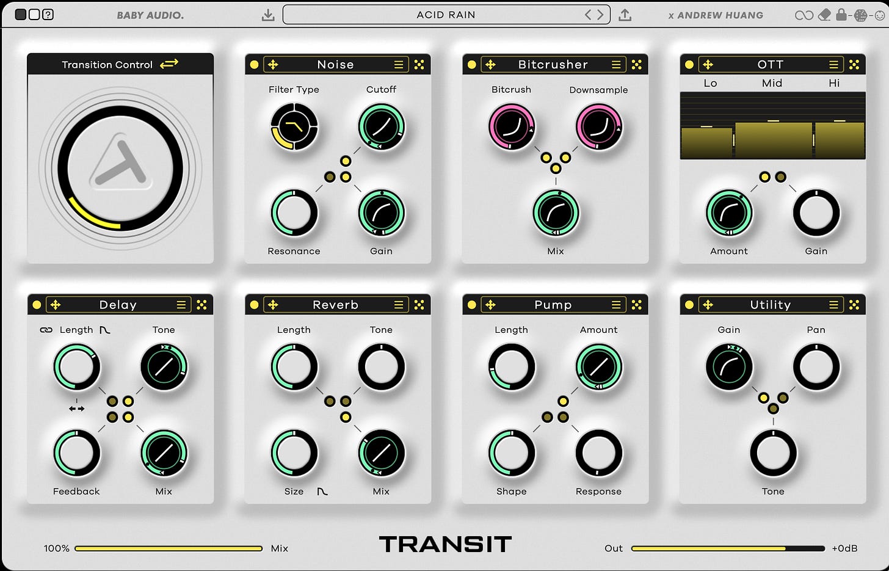
Task: Toggle the Delay module power dot
Action: point(37,305)
